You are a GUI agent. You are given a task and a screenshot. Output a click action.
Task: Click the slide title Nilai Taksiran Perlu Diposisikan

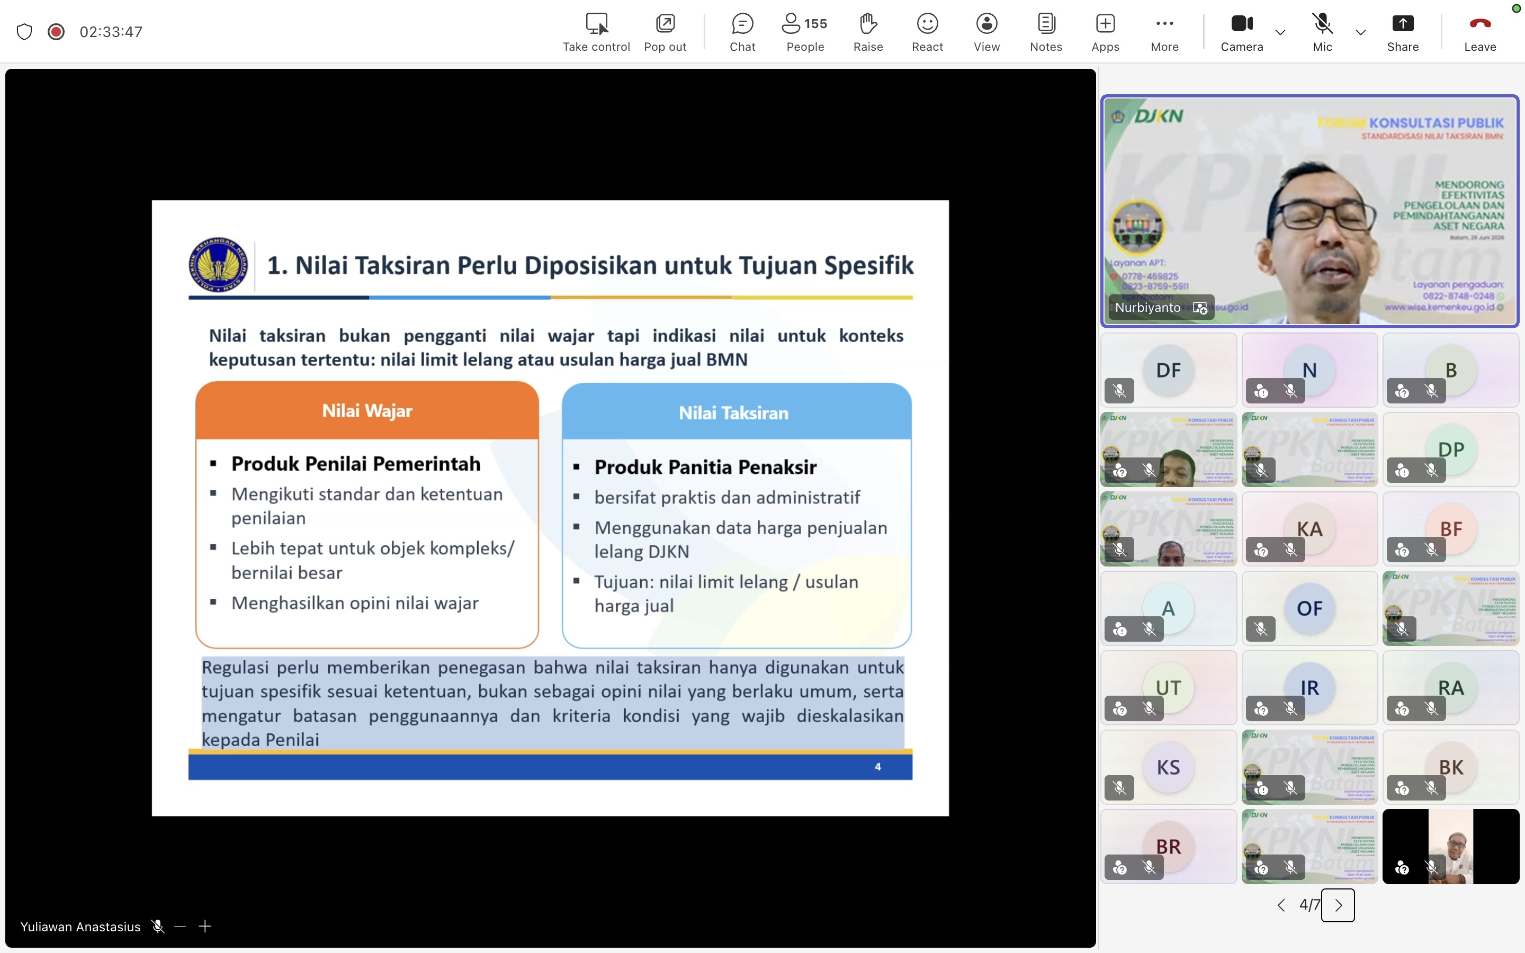[x=590, y=265]
